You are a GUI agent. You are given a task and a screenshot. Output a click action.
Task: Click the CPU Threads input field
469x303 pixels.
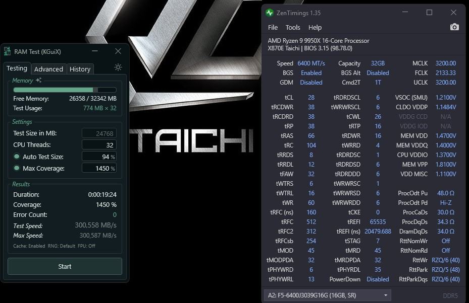click(99, 145)
